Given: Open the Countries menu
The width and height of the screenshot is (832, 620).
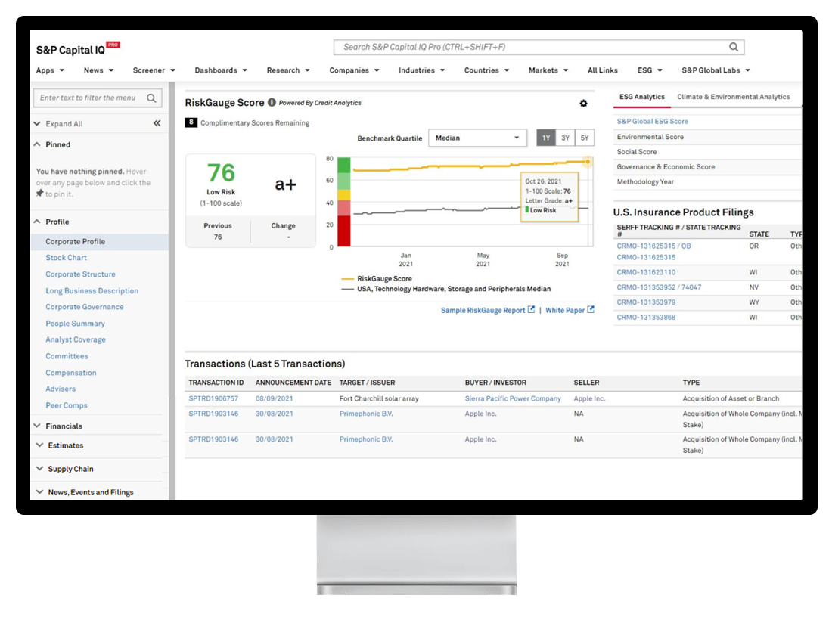Looking at the screenshot, I should [x=486, y=70].
